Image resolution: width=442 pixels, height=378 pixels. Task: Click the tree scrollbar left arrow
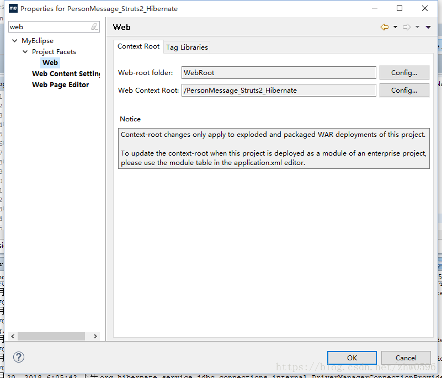pyautogui.click(x=13, y=336)
